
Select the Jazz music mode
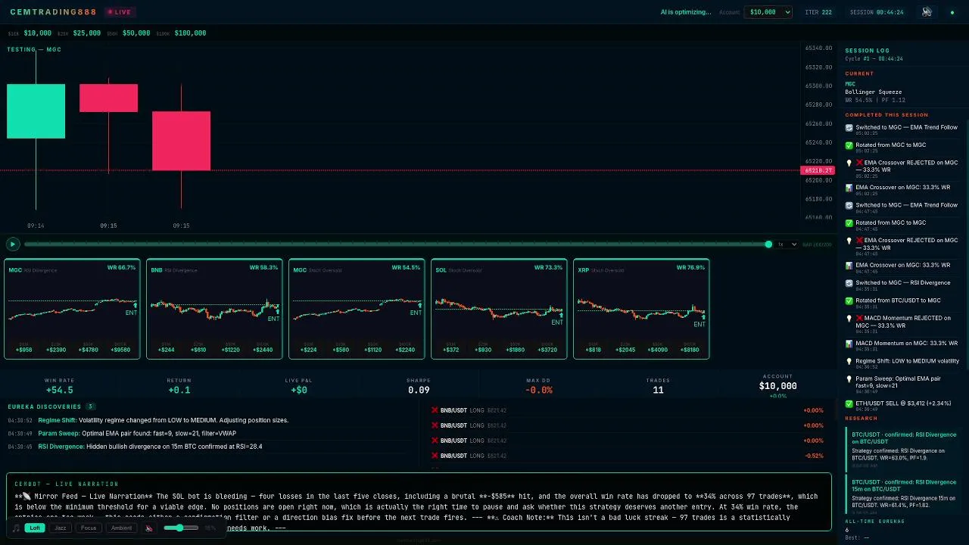tap(61, 528)
